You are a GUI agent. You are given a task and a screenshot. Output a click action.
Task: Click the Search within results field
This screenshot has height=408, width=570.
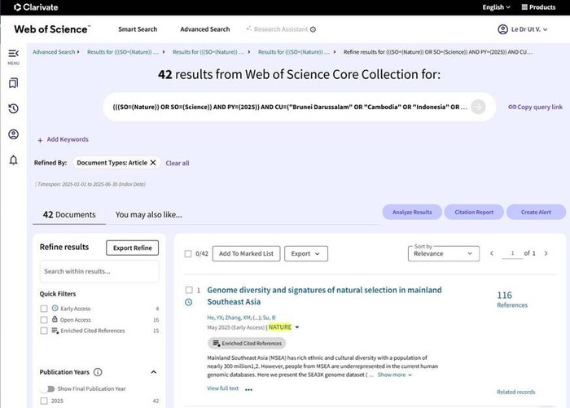tap(99, 271)
